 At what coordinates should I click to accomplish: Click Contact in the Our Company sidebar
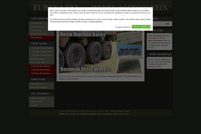click(x=42, y=105)
